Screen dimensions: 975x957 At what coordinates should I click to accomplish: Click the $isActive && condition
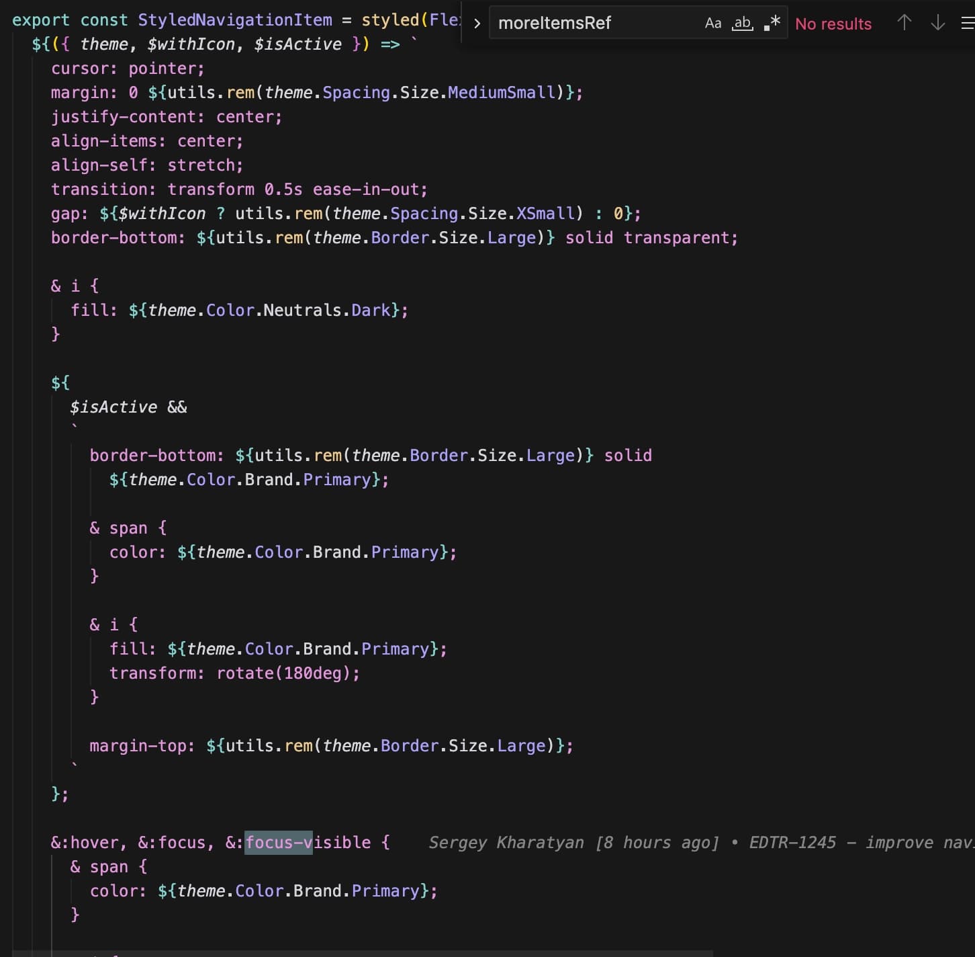(x=128, y=407)
